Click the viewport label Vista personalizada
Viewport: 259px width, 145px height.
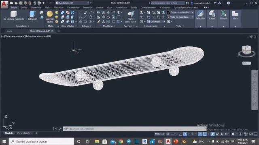click(15, 36)
